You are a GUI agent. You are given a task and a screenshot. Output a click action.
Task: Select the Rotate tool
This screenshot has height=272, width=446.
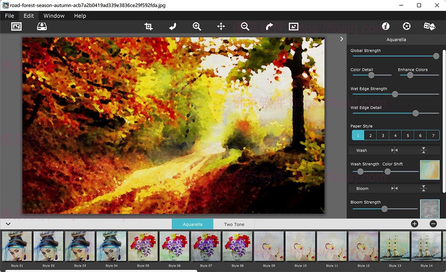[x=172, y=26]
